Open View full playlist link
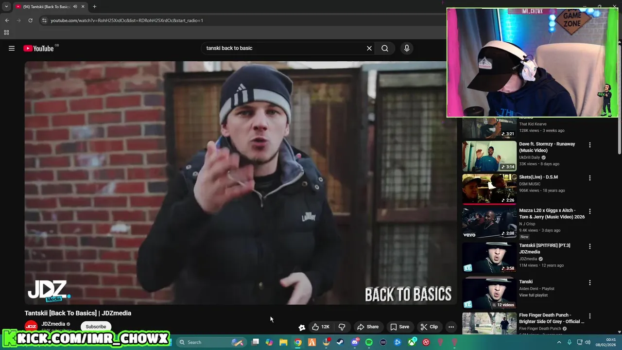The width and height of the screenshot is (622, 350). [533, 295]
